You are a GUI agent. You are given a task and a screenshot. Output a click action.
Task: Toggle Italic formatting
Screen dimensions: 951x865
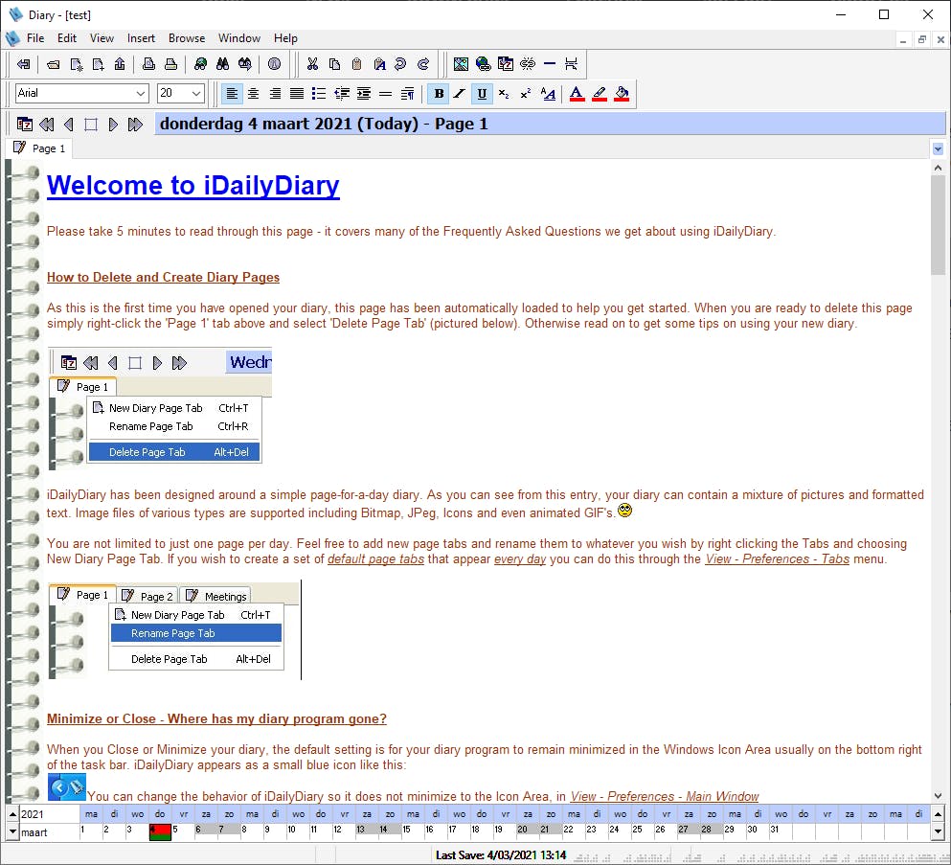pos(460,94)
